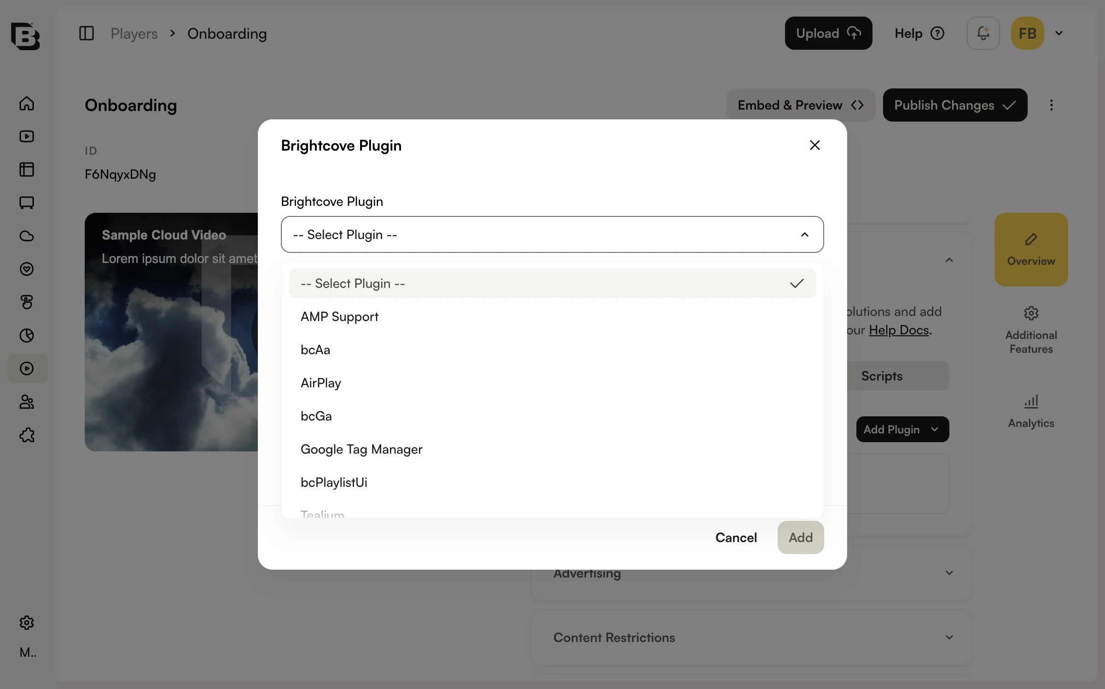Open the Add Plugin dropdown button
Screen dimensions: 1105x689
click(x=902, y=429)
